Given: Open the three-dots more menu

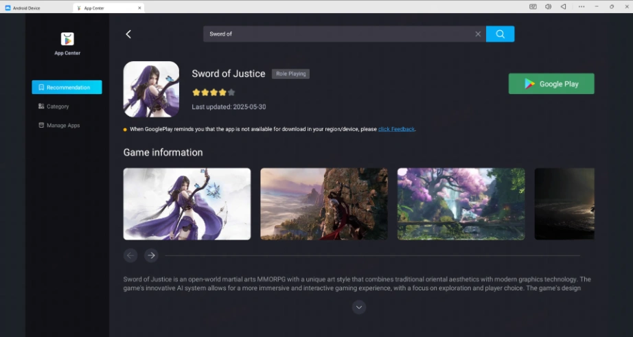Looking at the screenshot, I should [582, 6].
